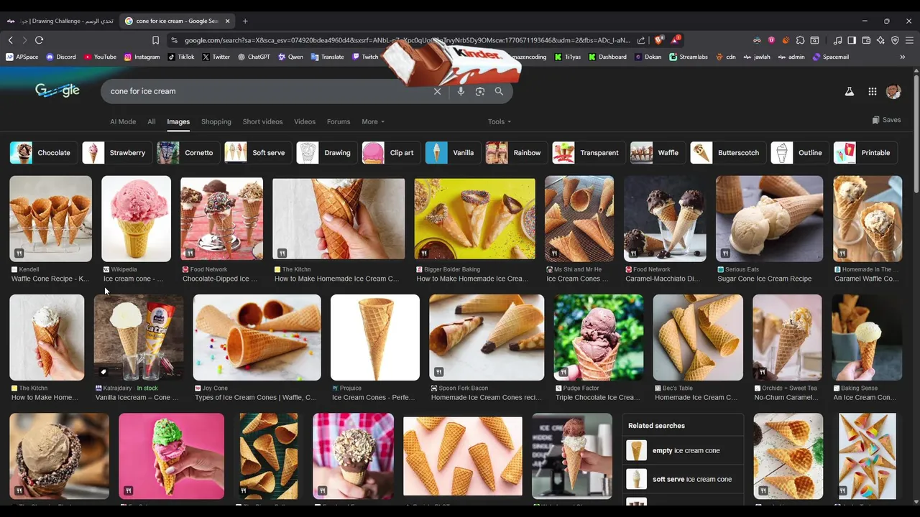Search by image with Lens icon
Viewport: 920px width, 517px height.
pos(480,91)
